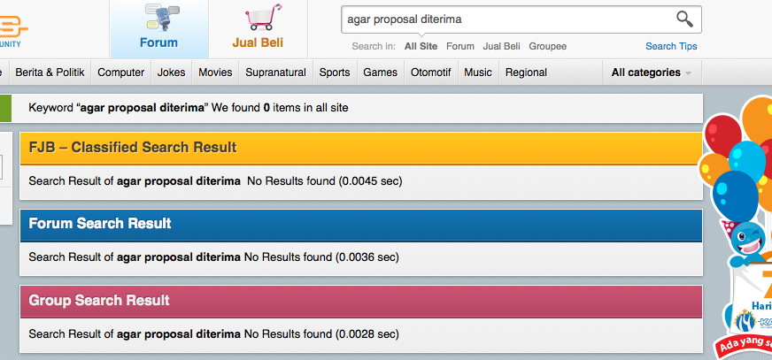Screen dimensions: 772x360
Task: Open the Forum section icon
Action: coord(158,27)
